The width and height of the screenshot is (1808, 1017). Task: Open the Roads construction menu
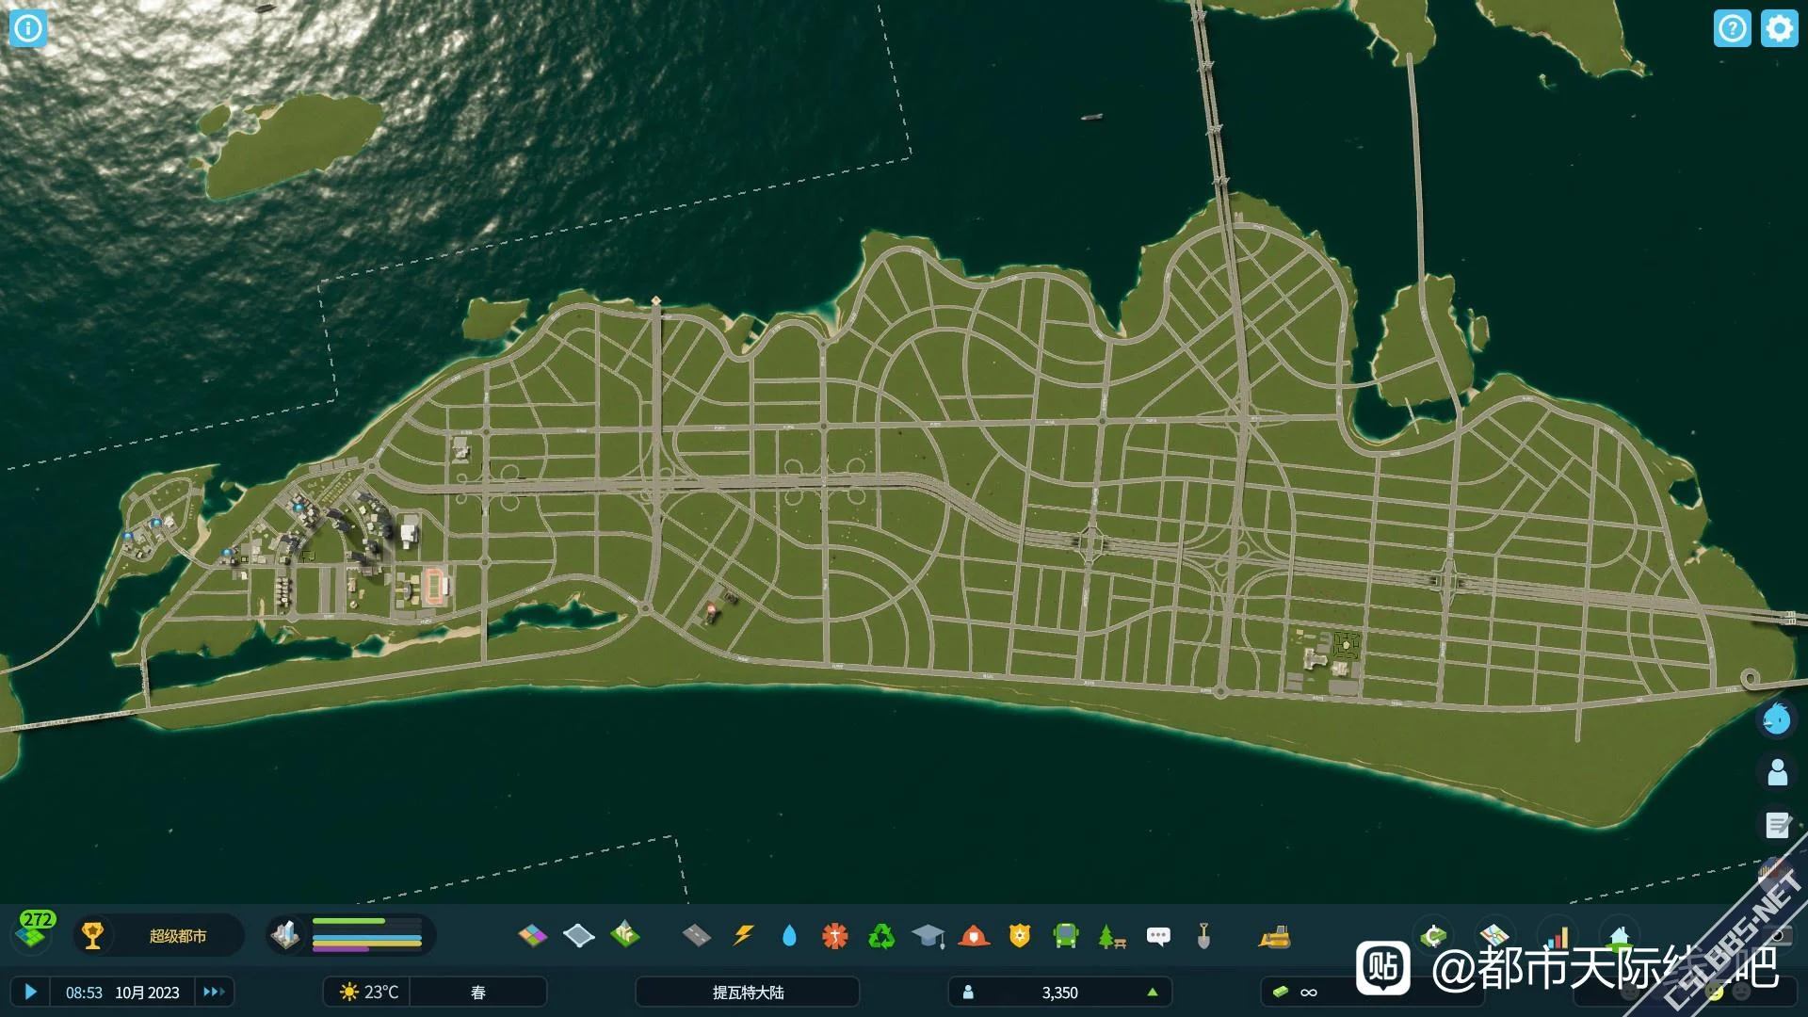click(x=696, y=936)
